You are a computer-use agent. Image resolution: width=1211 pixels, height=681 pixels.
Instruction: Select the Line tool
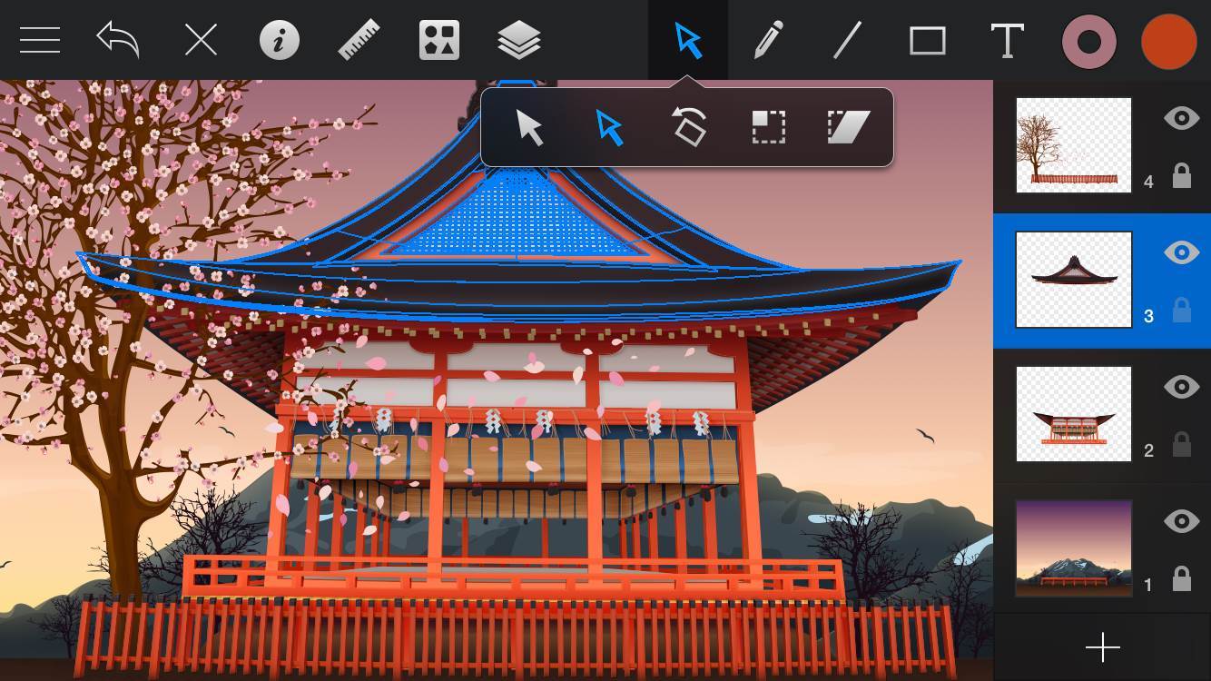848,41
